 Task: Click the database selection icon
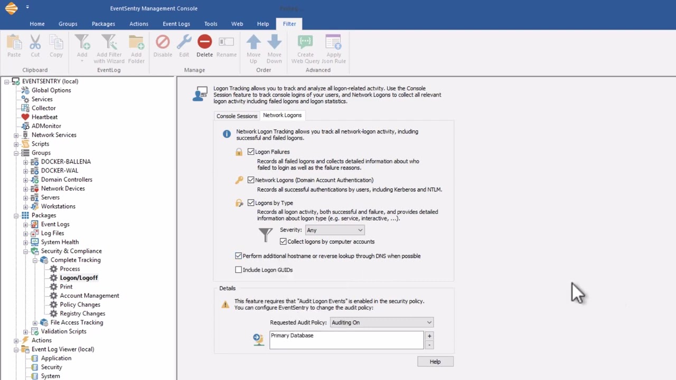258,339
